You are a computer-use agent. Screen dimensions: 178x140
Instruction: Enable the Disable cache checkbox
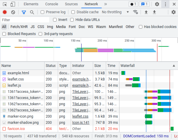click(x=73, y=12)
